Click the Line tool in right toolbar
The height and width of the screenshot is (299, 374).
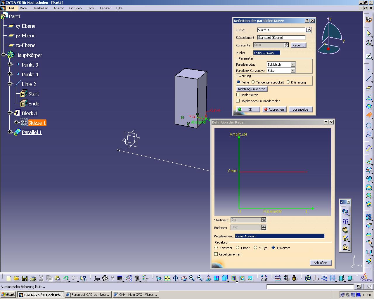(x=369, y=79)
